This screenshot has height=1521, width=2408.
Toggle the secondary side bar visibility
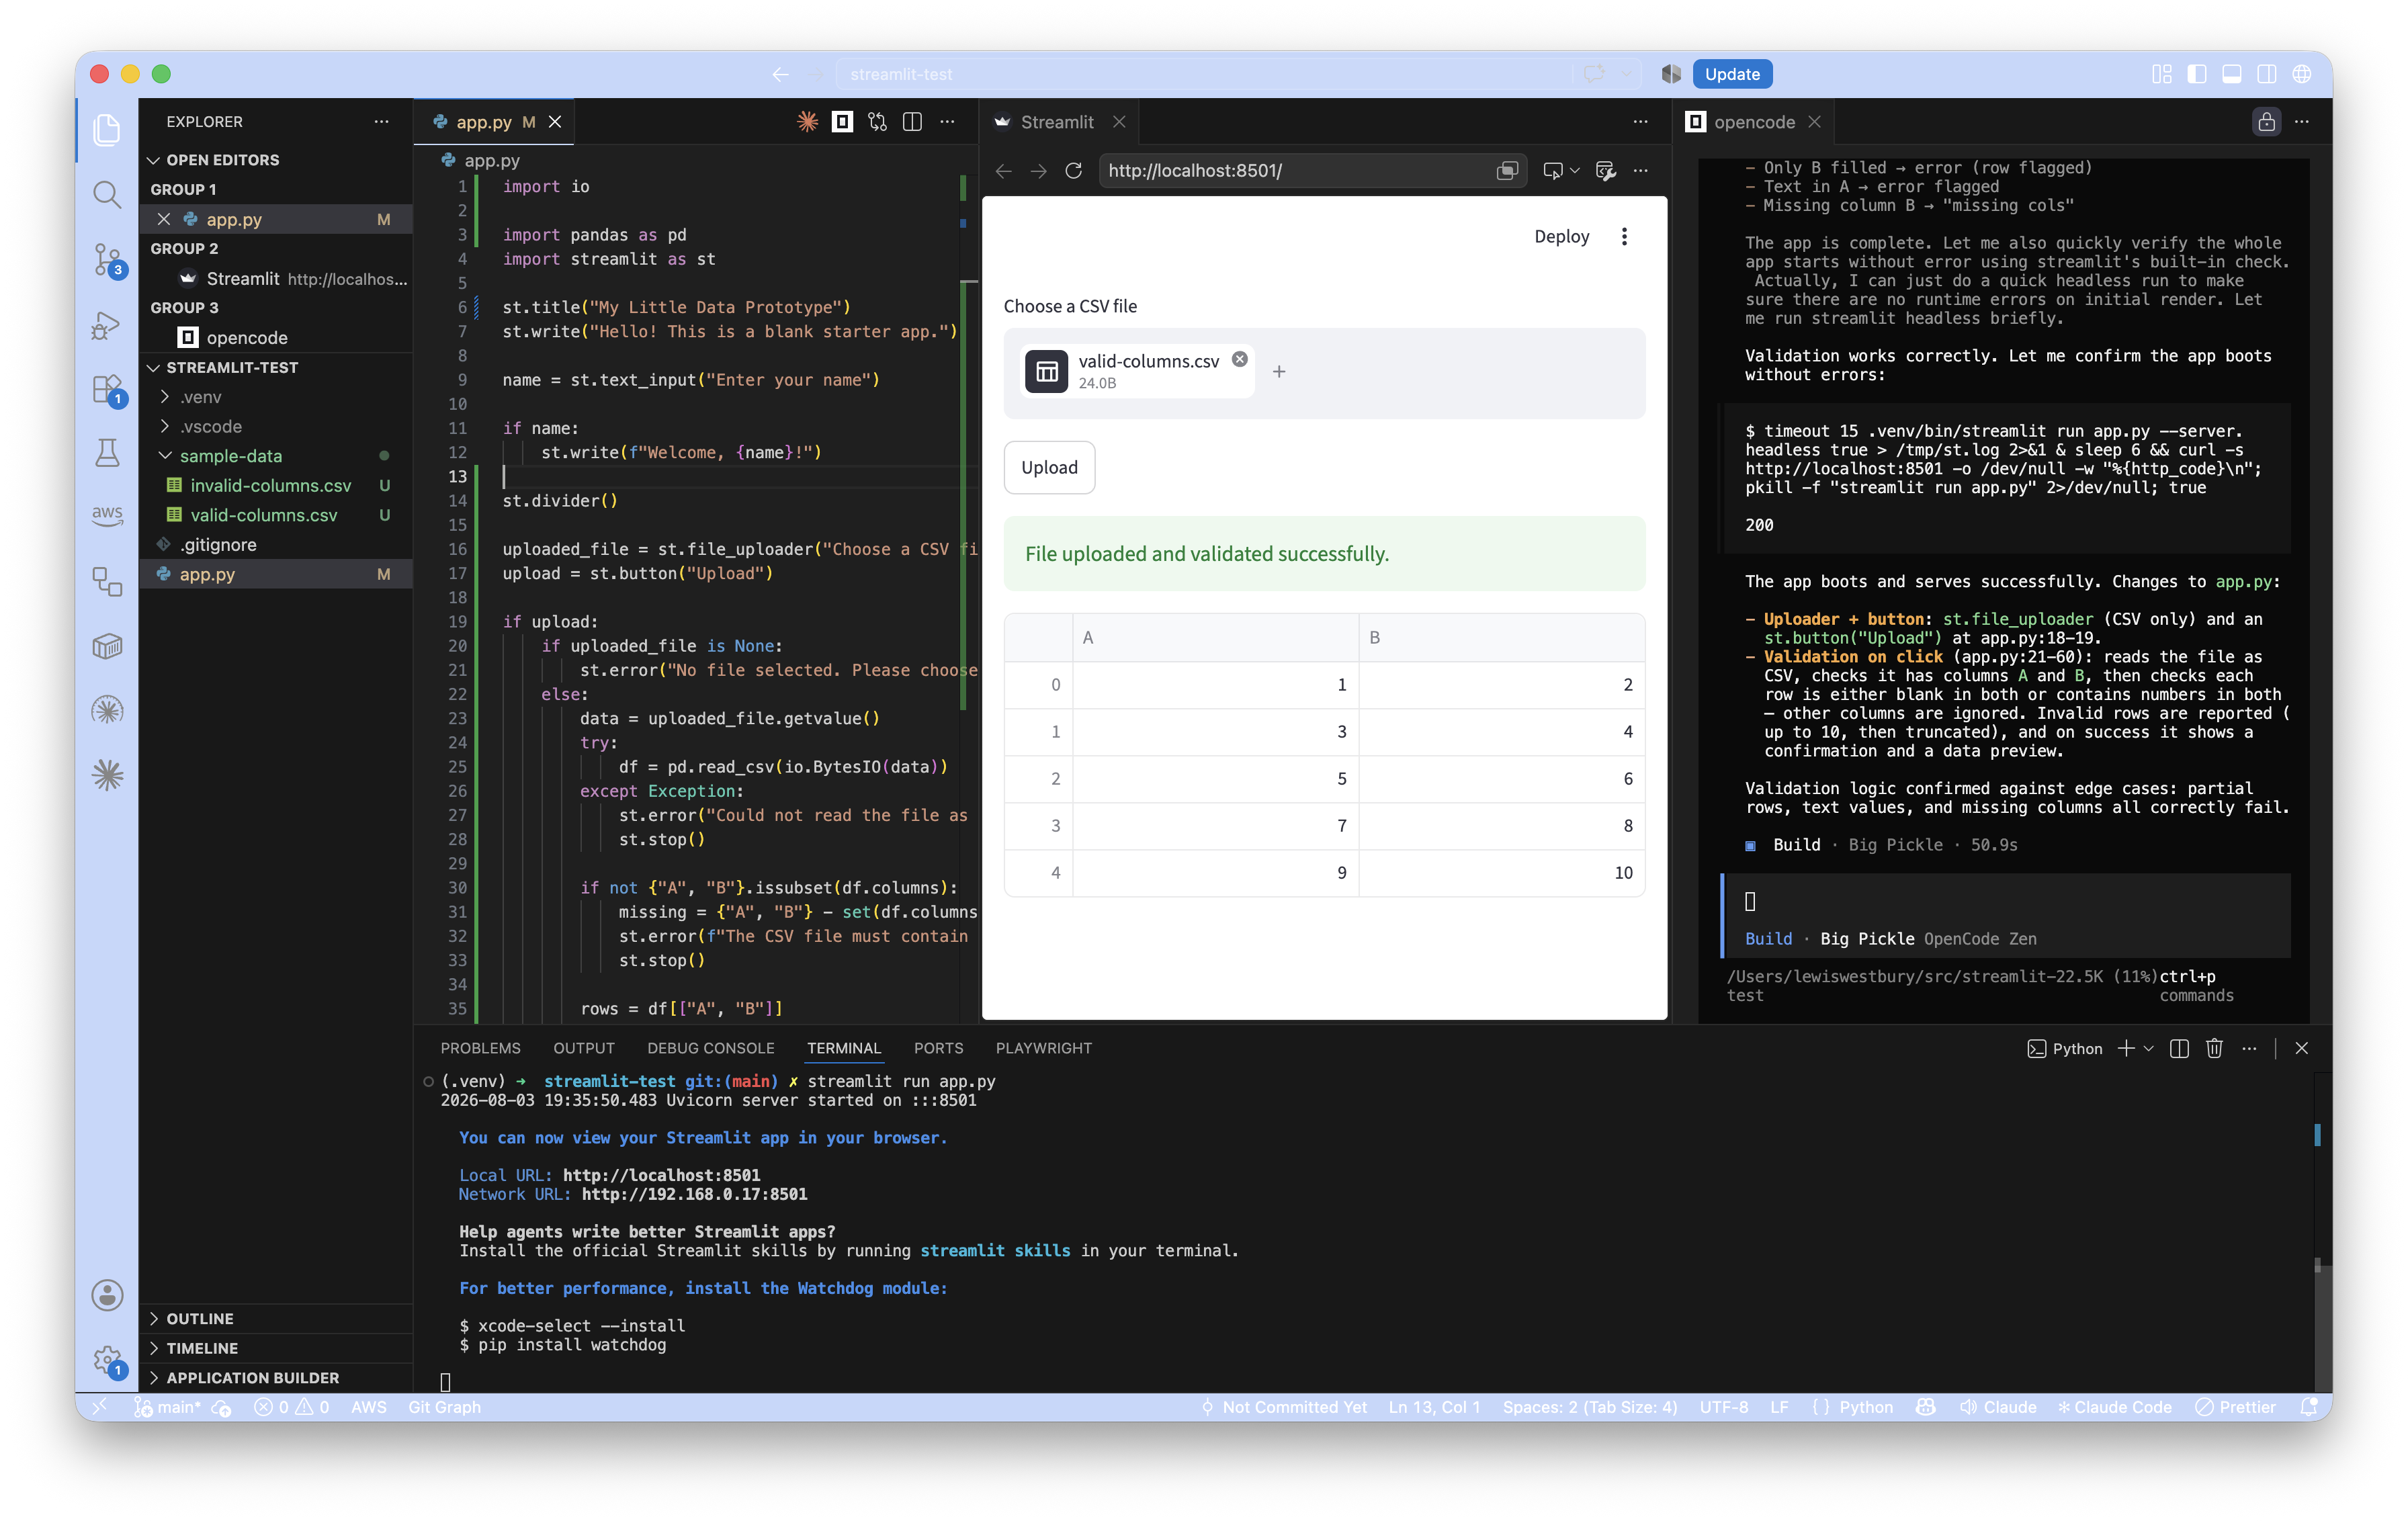tap(2266, 74)
